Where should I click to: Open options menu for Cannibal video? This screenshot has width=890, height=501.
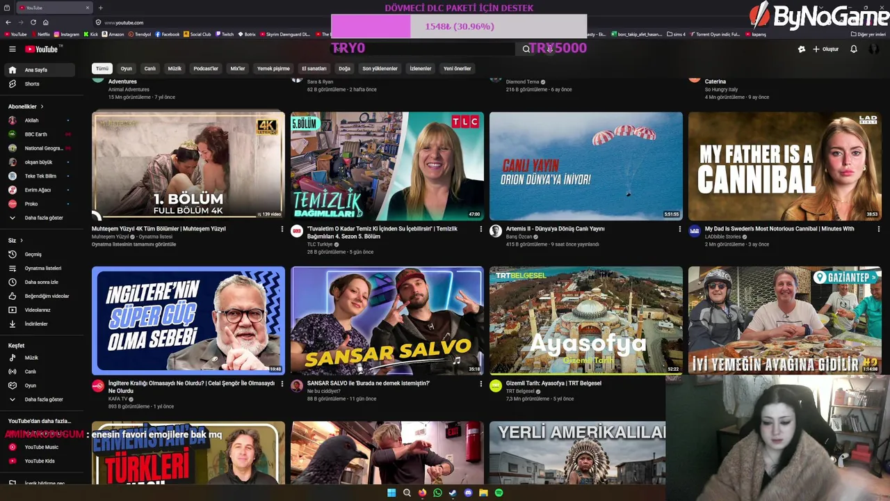click(x=878, y=229)
